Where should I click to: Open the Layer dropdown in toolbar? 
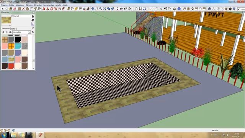(241, 9)
